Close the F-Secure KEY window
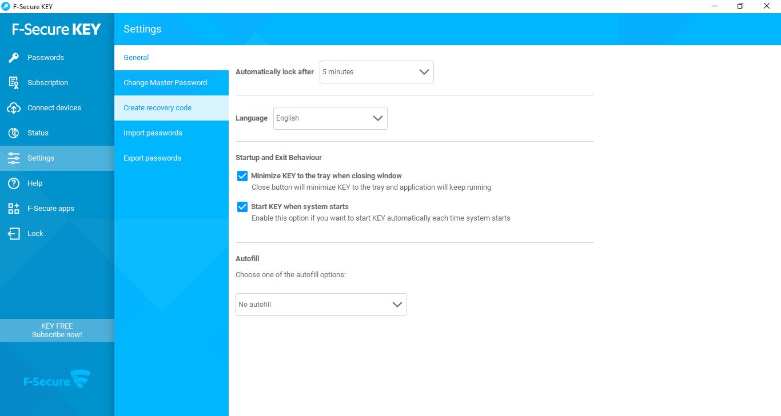781x416 pixels. pos(767,6)
